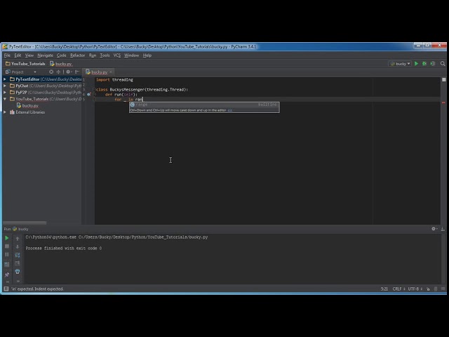Select the External Libraries row
This screenshot has width=449, height=337.
click(42, 112)
